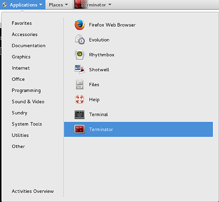The image size is (219, 202).
Task: Launch Terminal by its label
Action: (99, 114)
